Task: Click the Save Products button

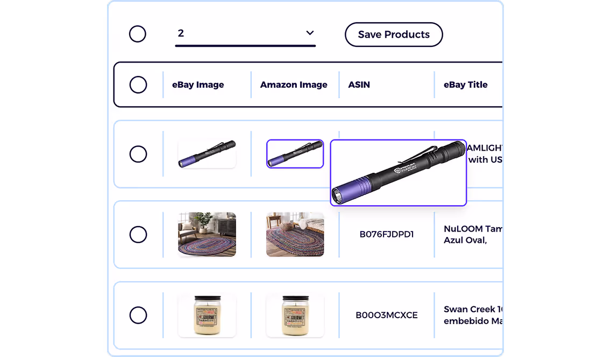Action: pos(394,34)
